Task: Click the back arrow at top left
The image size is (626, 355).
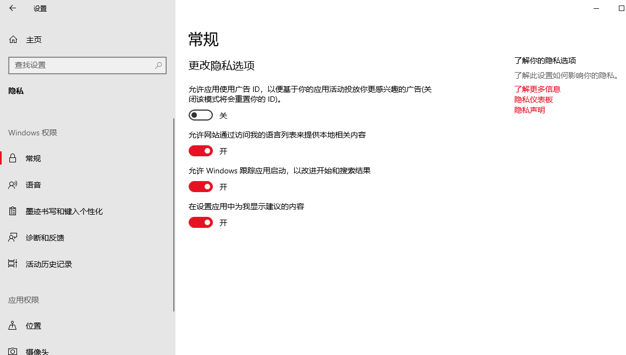Action: click(x=11, y=8)
